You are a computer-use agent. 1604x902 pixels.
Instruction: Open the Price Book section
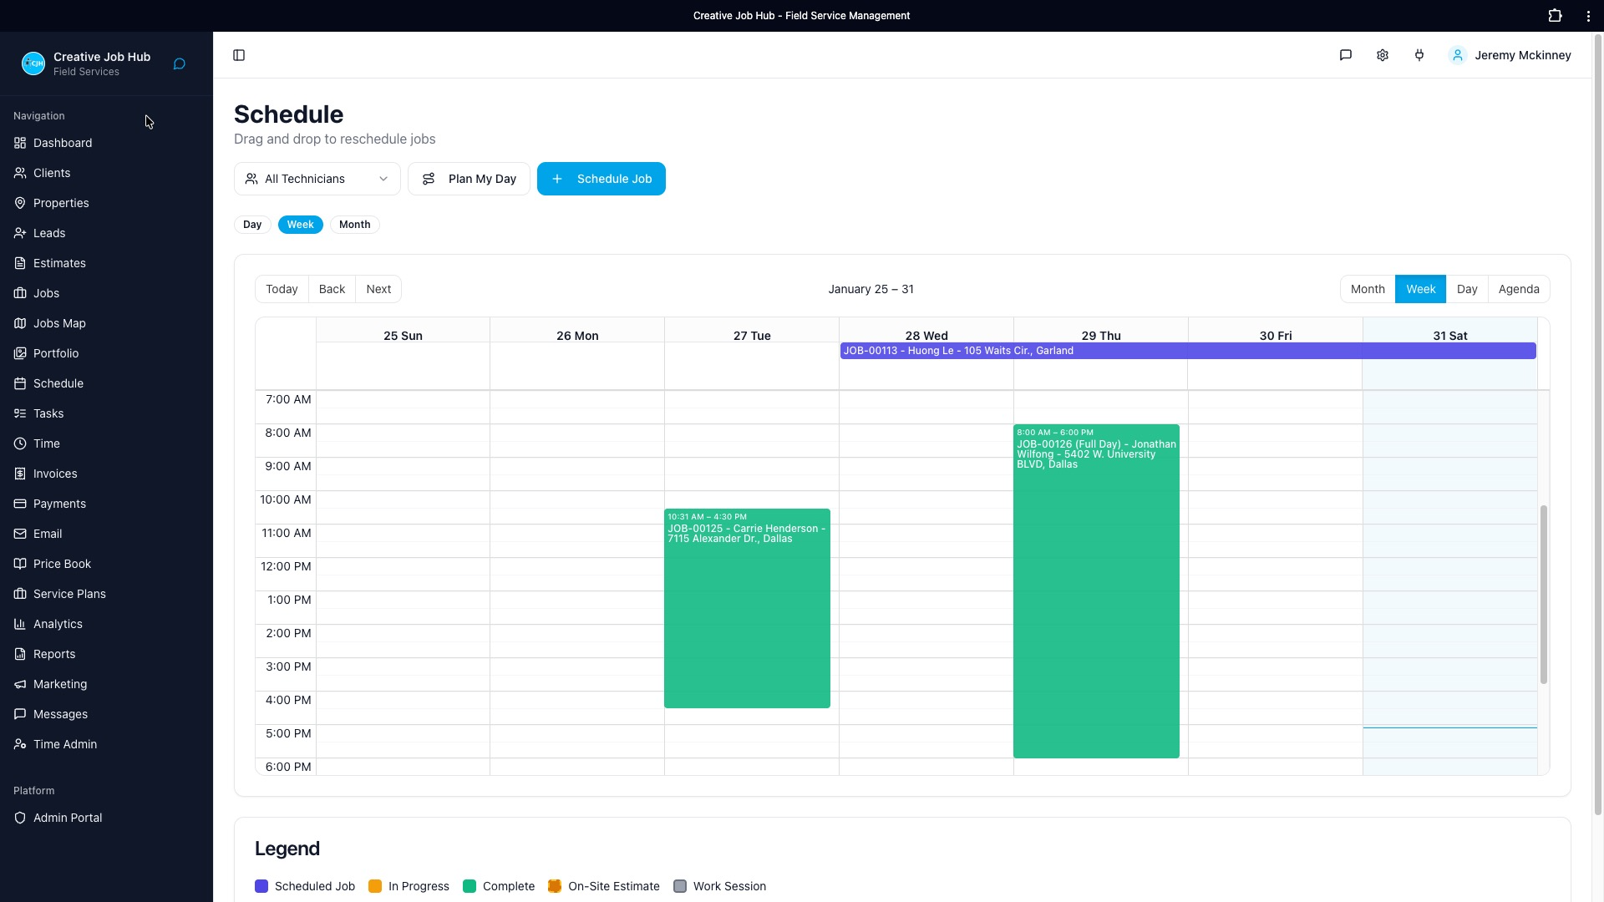61,563
